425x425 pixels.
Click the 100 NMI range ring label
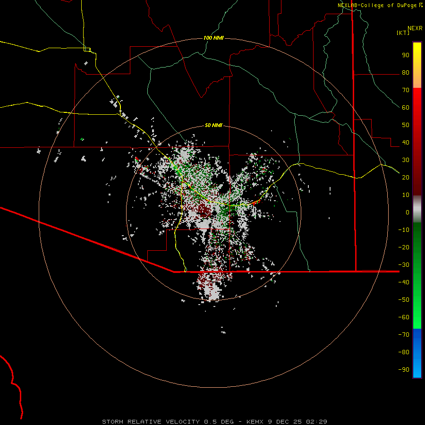pyautogui.click(x=213, y=38)
